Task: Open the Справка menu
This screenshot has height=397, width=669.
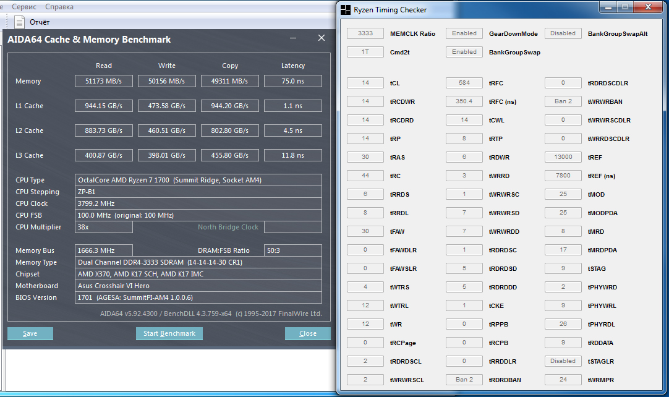Action: pos(59,7)
